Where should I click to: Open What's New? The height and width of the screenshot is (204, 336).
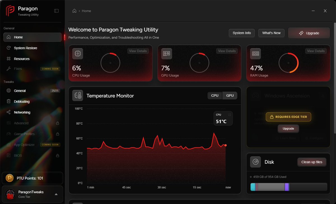pos(271,33)
